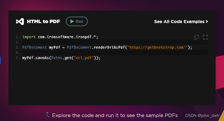Click the HTML to PDF title
Image resolution: width=224 pixels, height=121 pixels.
(43, 22)
